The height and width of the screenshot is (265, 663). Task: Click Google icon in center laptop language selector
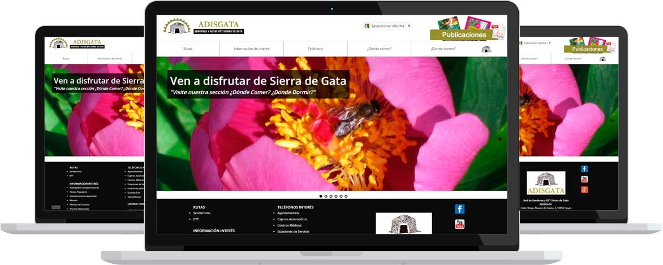point(367,26)
